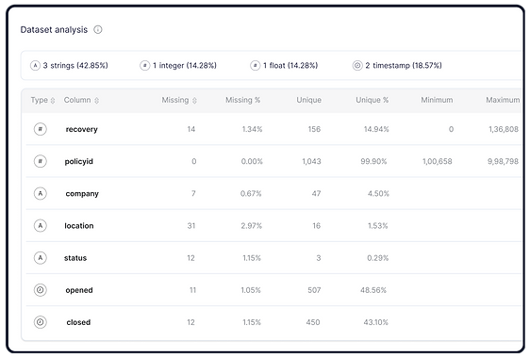Click the string type icon for location row
The image size is (530, 357).
[41, 225]
